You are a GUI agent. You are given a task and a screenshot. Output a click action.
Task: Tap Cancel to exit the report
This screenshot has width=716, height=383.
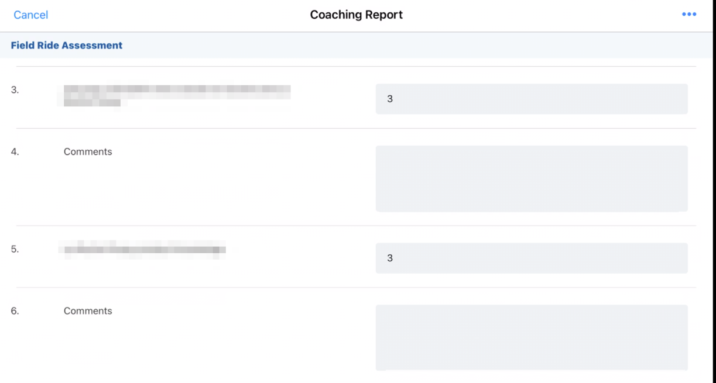31,15
